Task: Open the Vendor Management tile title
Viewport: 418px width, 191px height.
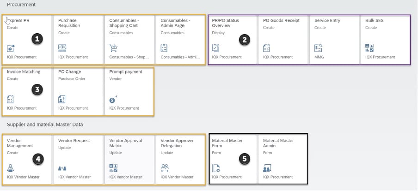Action: click(20, 143)
